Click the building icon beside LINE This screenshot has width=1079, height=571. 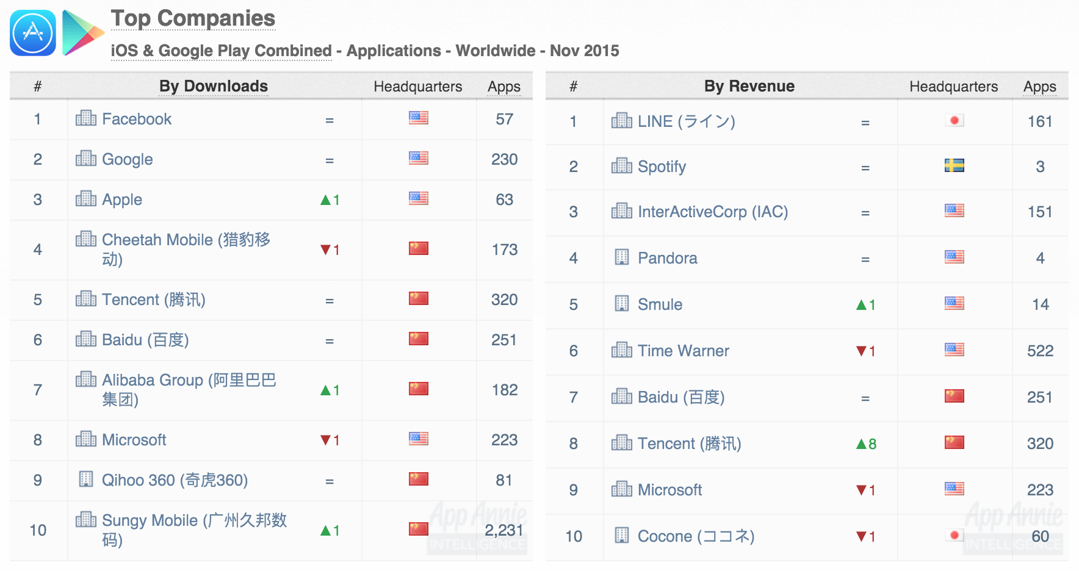pos(622,120)
